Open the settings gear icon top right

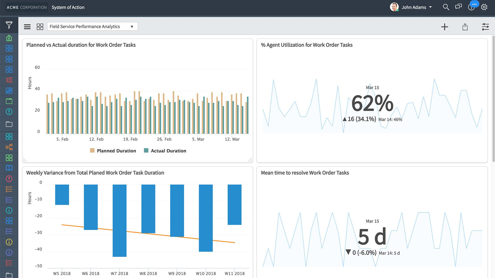tap(484, 7)
